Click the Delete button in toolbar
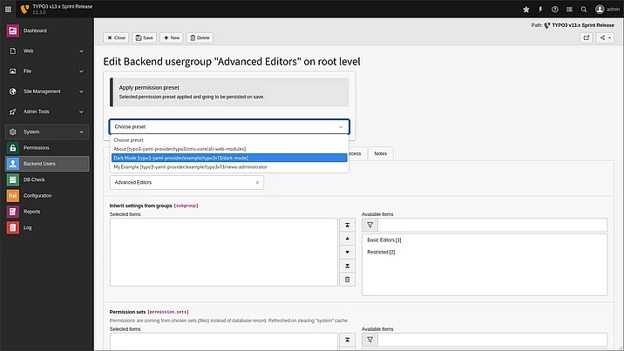 (200, 38)
